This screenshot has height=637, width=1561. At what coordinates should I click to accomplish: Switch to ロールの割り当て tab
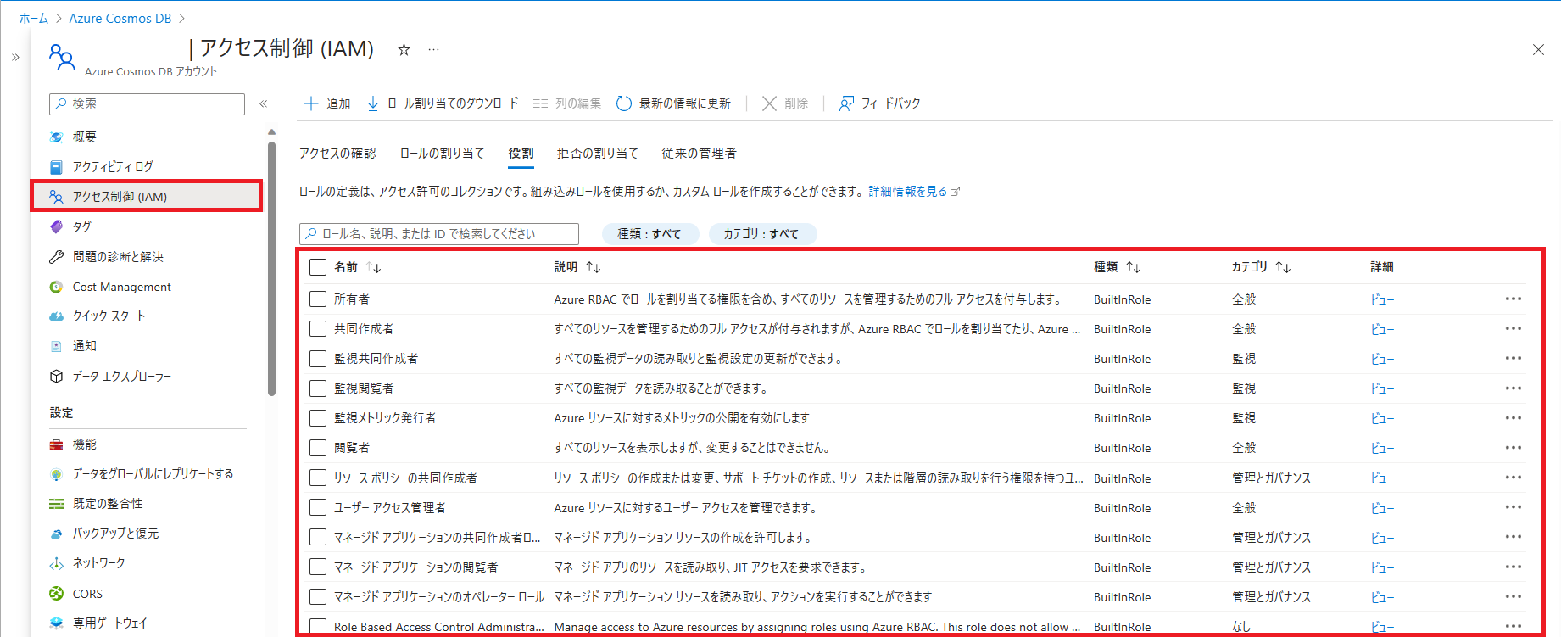[442, 154]
